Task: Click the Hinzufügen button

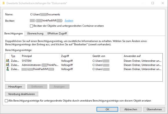Action: (x=15, y=87)
